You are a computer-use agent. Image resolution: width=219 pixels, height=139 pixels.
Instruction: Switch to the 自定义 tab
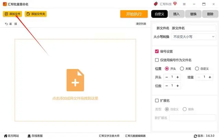coord(159,14)
